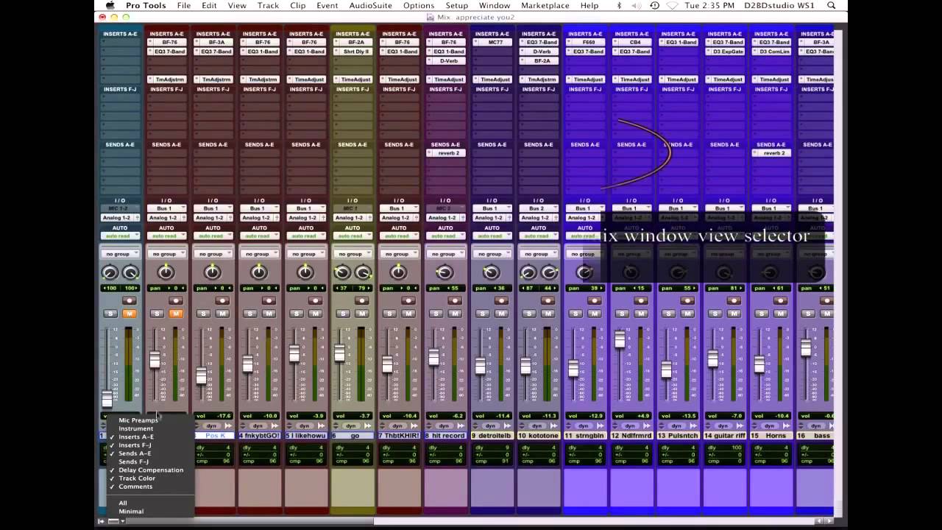Open the Shrt Dly II insert on 6 go
This screenshot has height=530, width=942.
[353, 52]
